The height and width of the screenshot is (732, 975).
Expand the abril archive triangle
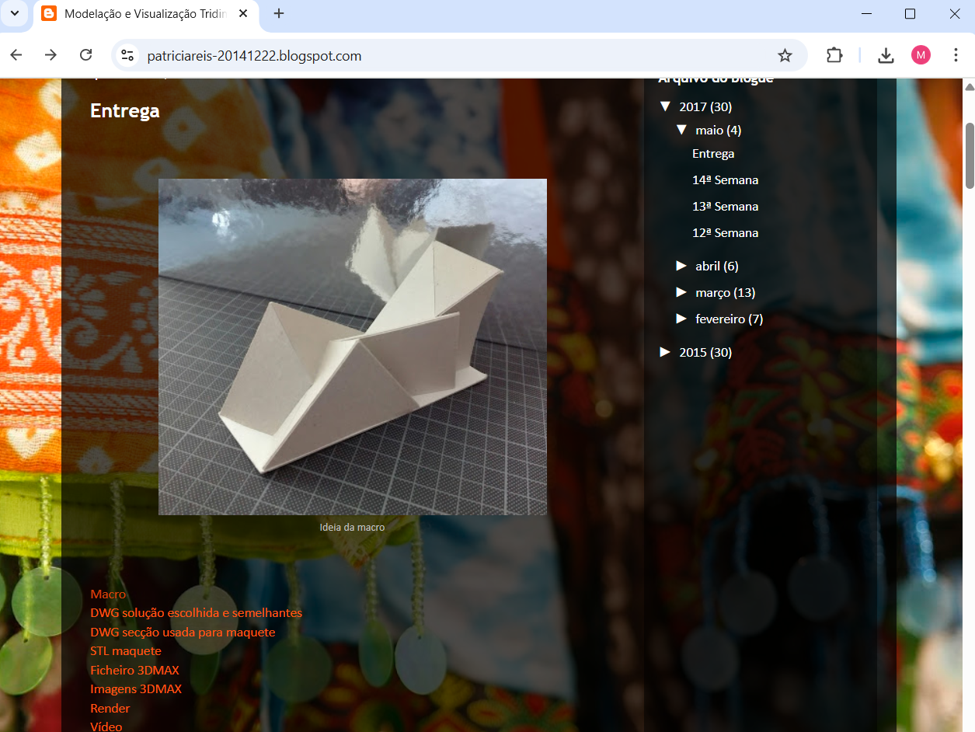tap(681, 266)
